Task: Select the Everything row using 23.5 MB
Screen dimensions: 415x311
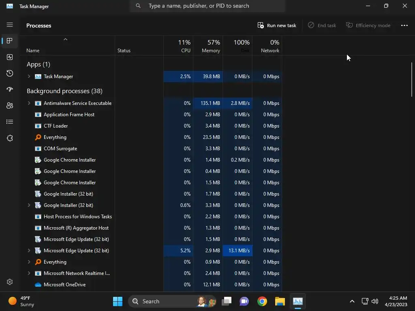Action: coord(151,137)
